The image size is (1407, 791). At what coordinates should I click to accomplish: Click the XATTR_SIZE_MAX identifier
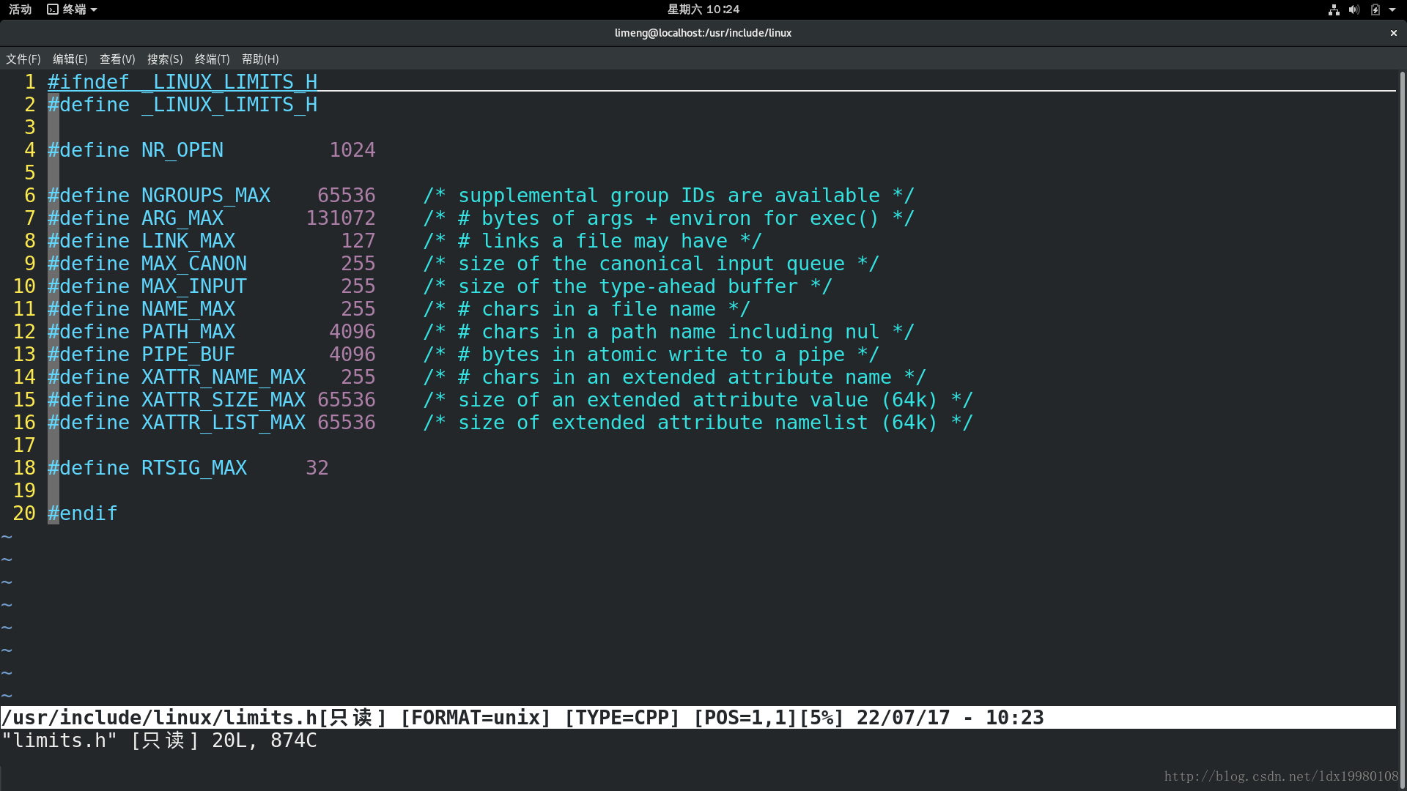224,400
